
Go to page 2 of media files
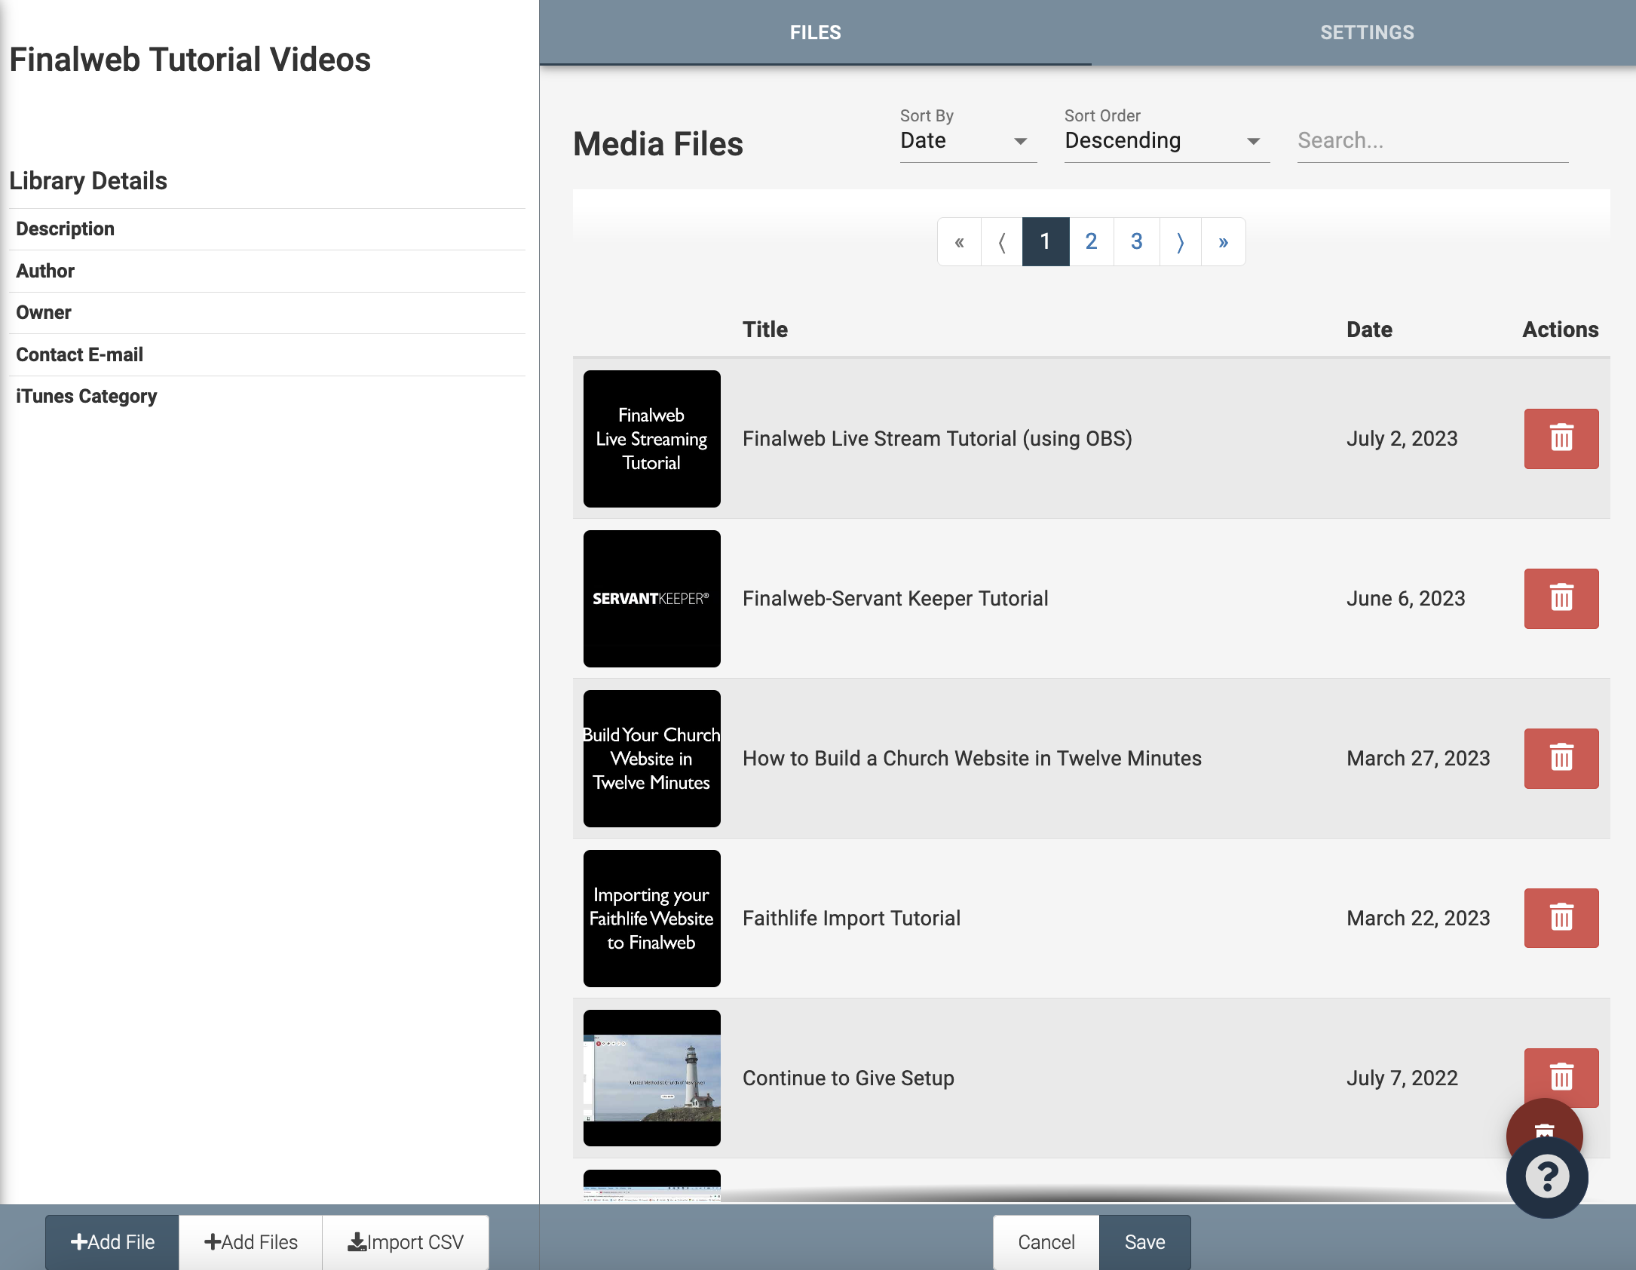1090,242
